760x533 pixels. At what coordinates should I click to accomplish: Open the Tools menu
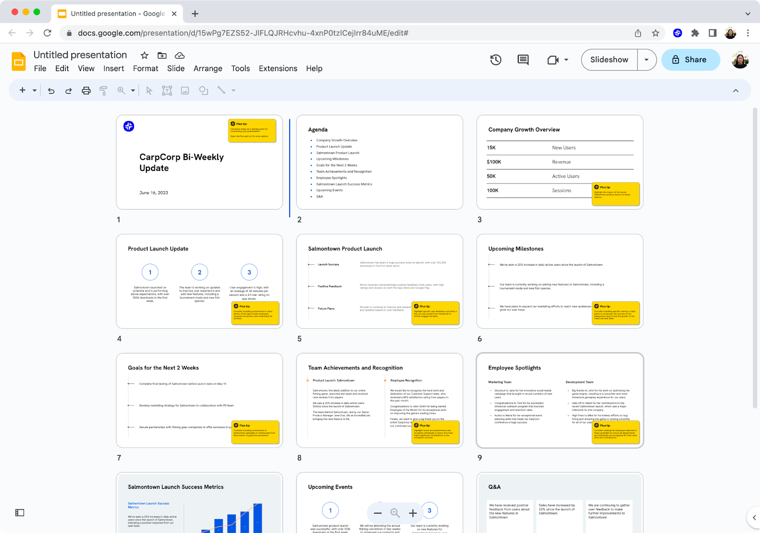coord(240,68)
